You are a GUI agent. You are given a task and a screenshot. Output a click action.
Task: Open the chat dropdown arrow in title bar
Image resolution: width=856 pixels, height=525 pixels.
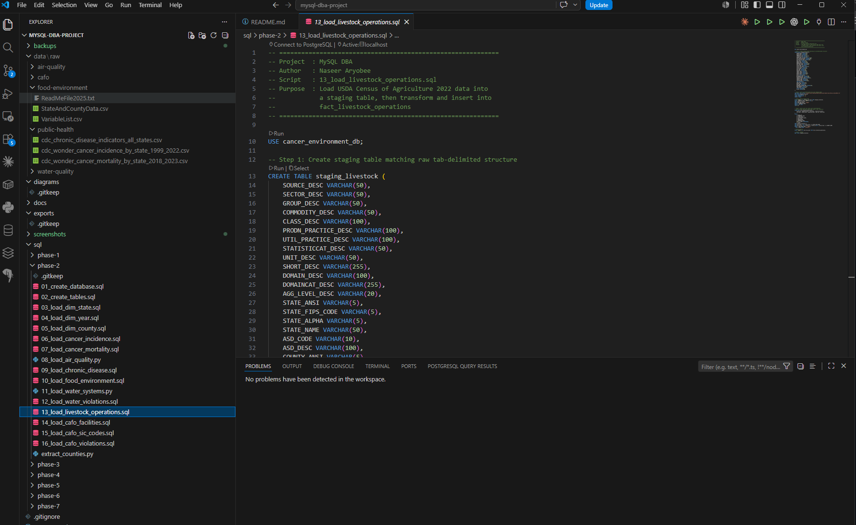[575, 5]
